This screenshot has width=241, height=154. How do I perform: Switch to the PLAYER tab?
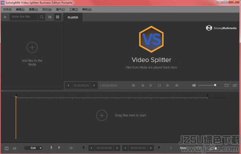pos(73,18)
